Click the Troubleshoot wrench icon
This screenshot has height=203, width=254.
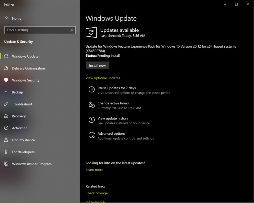6,104
